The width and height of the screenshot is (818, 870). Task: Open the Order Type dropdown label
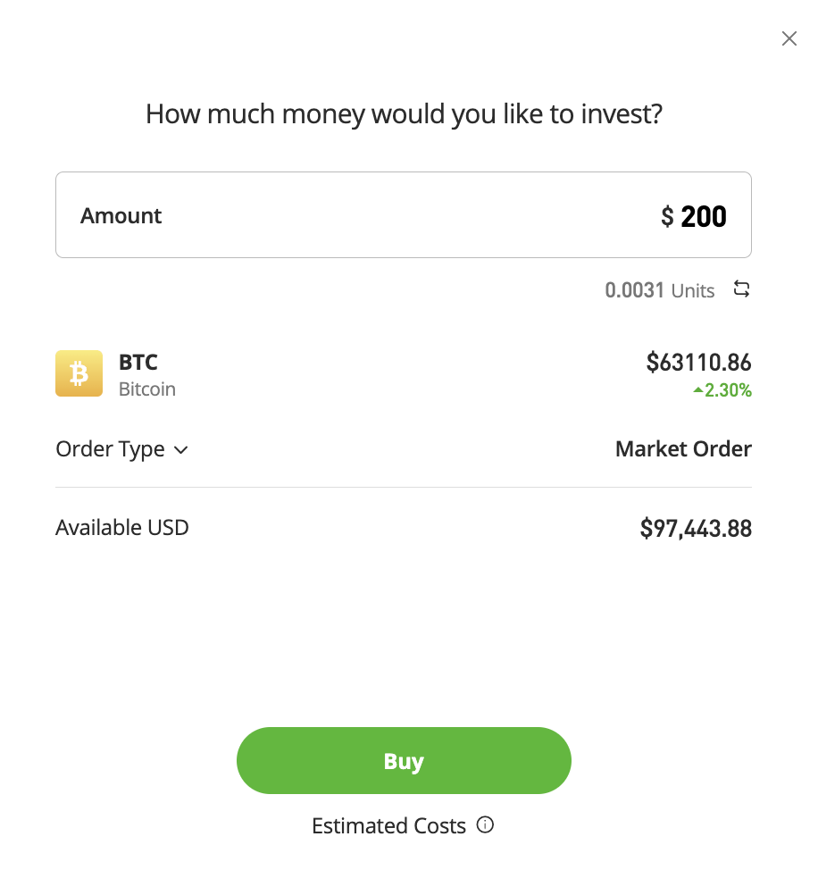point(111,449)
